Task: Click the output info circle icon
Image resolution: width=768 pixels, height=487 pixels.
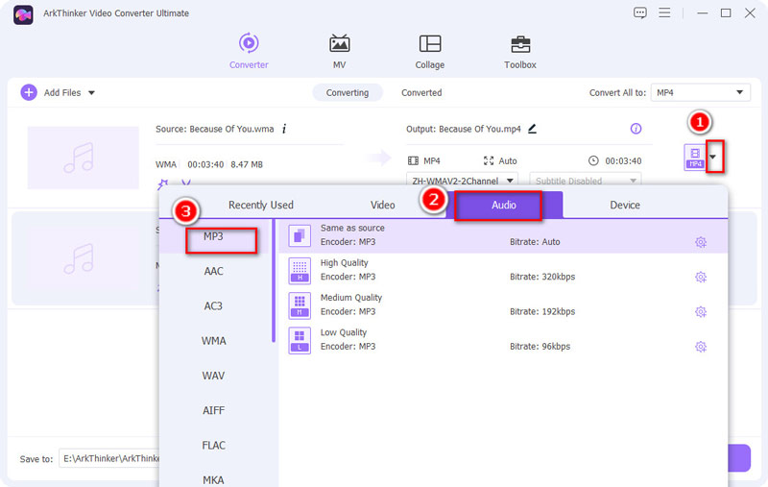Action: (x=636, y=129)
